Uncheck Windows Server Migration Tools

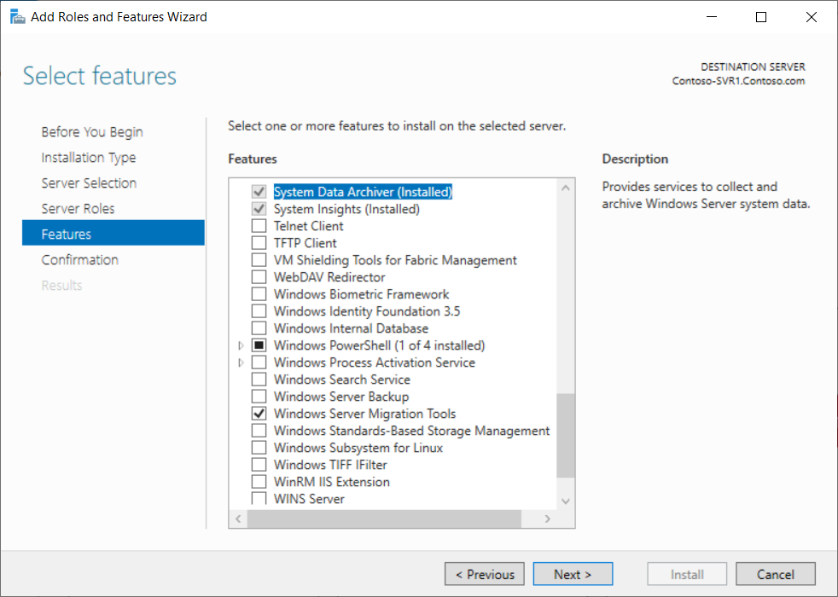click(259, 413)
